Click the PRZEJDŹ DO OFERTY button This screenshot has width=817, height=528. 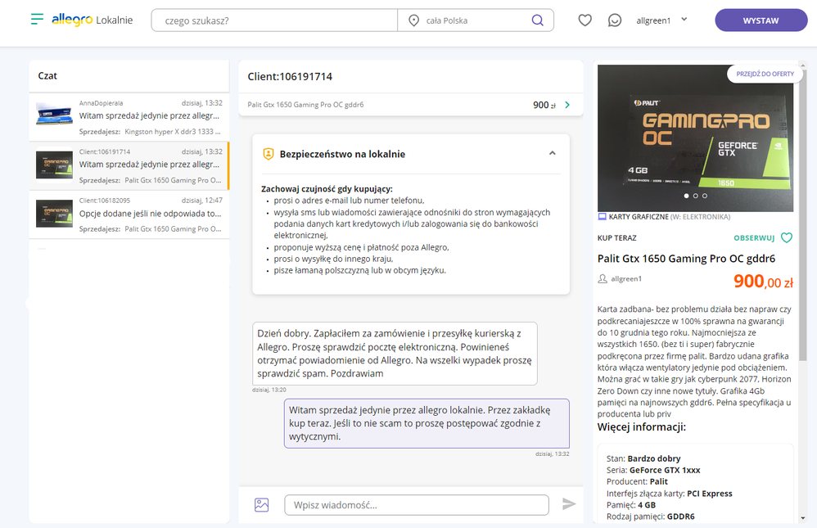[765, 74]
